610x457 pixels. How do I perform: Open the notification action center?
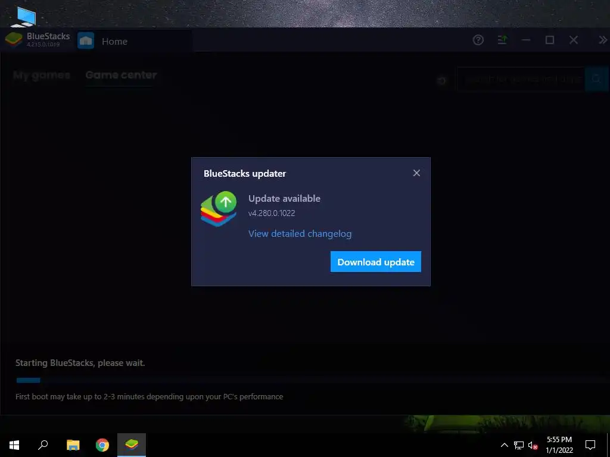(x=590, y=445)
